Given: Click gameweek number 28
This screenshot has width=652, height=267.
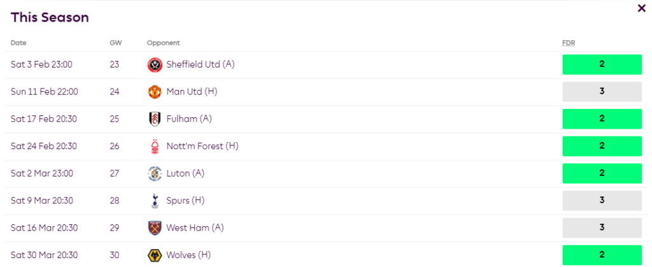Looking at the screenshot, I should [x=115, y=201].
